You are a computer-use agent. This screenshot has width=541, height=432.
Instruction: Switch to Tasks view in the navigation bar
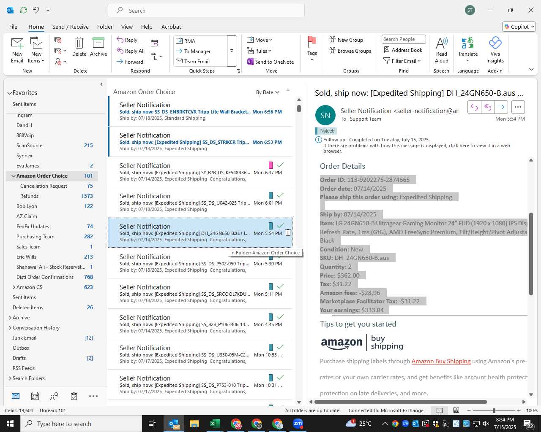point(74,396)
